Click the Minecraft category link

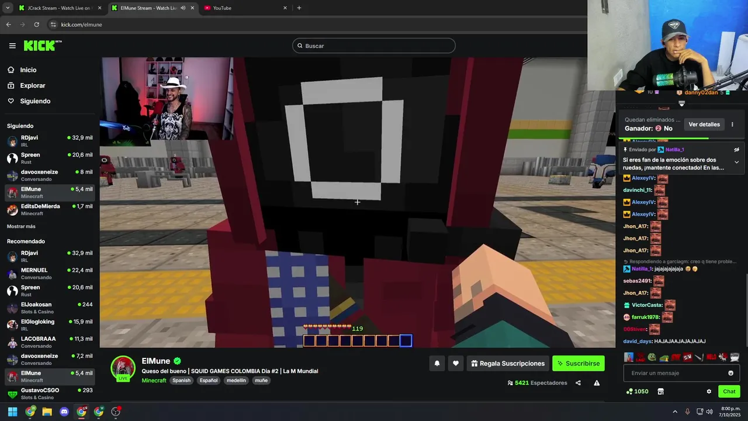tap(154, 381)
